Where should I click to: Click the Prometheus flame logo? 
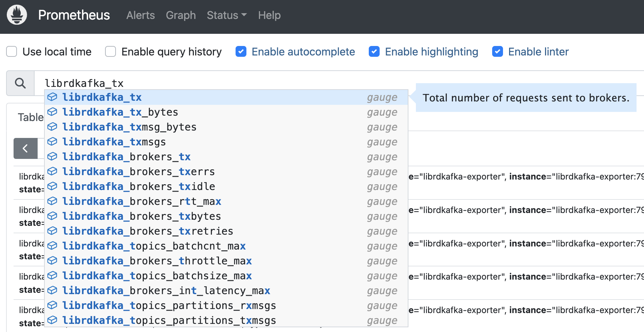17,15
